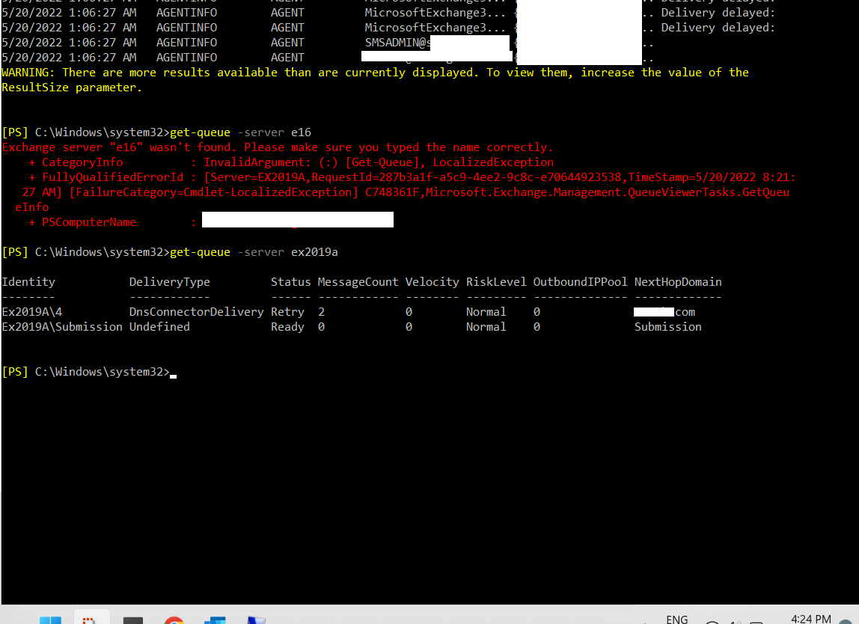
Task: Click the 'DeliveryType' column header
Action: pyautogui.click(x=169, y=282)
